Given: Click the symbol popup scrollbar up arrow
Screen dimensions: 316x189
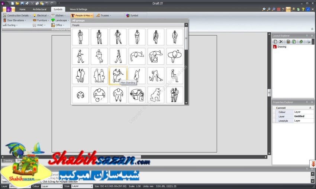Looking at the screenshot, I should point(186,25).
